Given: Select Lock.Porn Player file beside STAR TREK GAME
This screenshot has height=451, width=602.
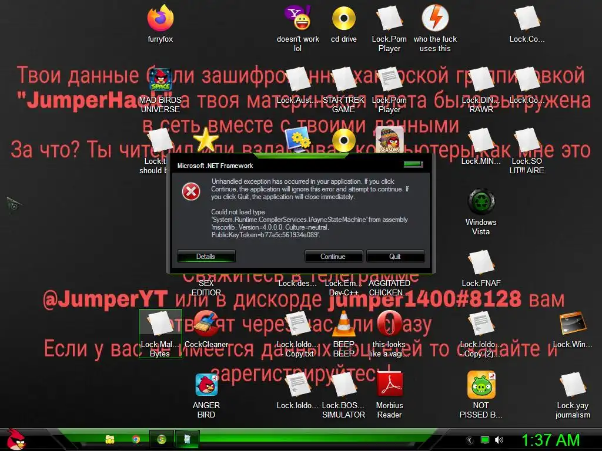Looking at the screenshot, I should point(389,79).
